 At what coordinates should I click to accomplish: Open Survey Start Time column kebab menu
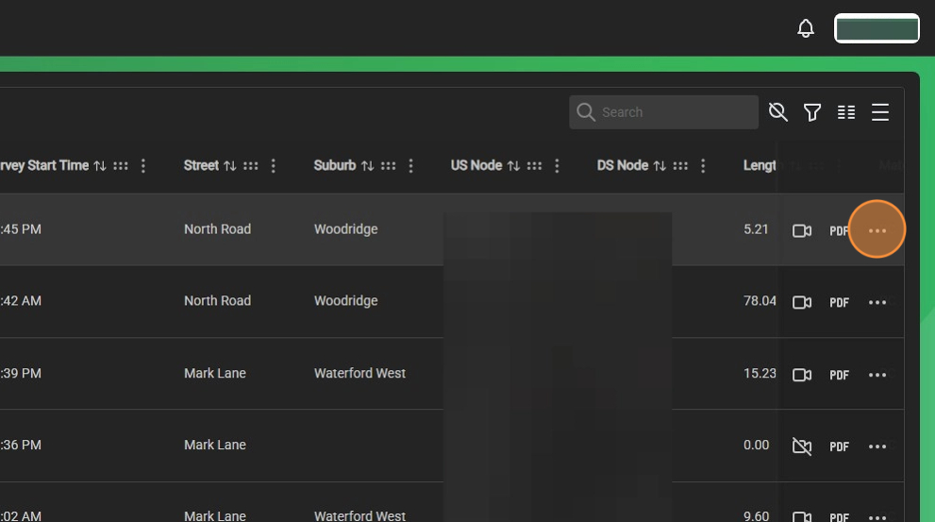coord(143,166)
